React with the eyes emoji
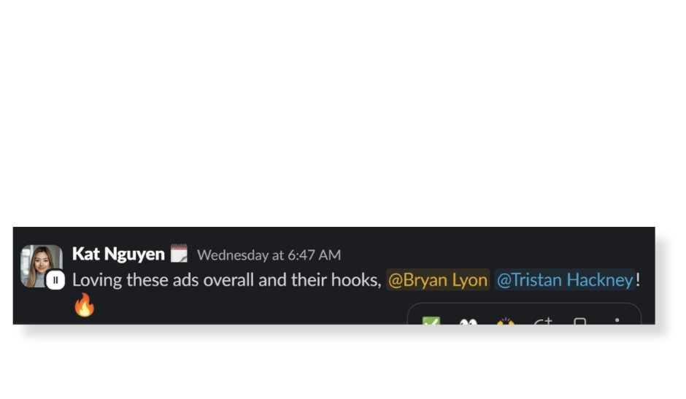 [x=468, y=321]
